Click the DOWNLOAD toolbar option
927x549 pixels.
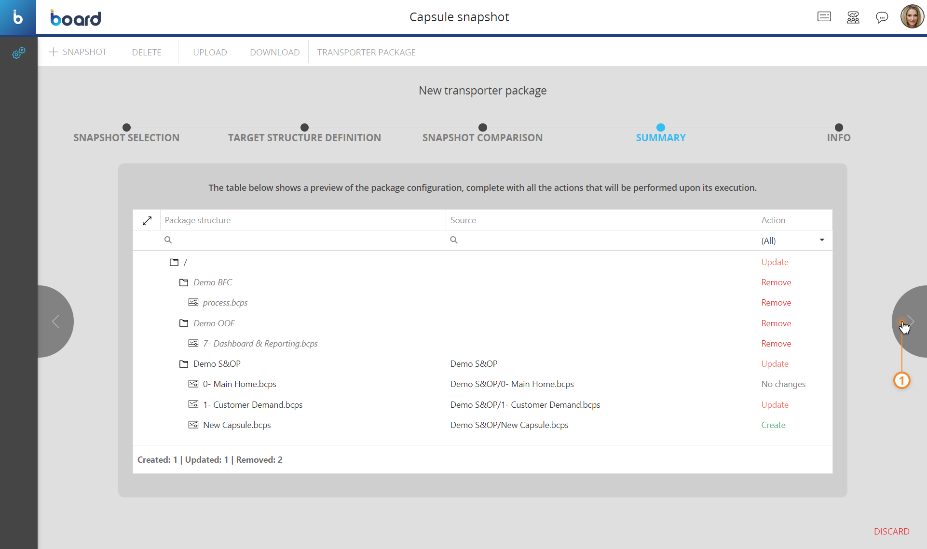pos(274,52)
